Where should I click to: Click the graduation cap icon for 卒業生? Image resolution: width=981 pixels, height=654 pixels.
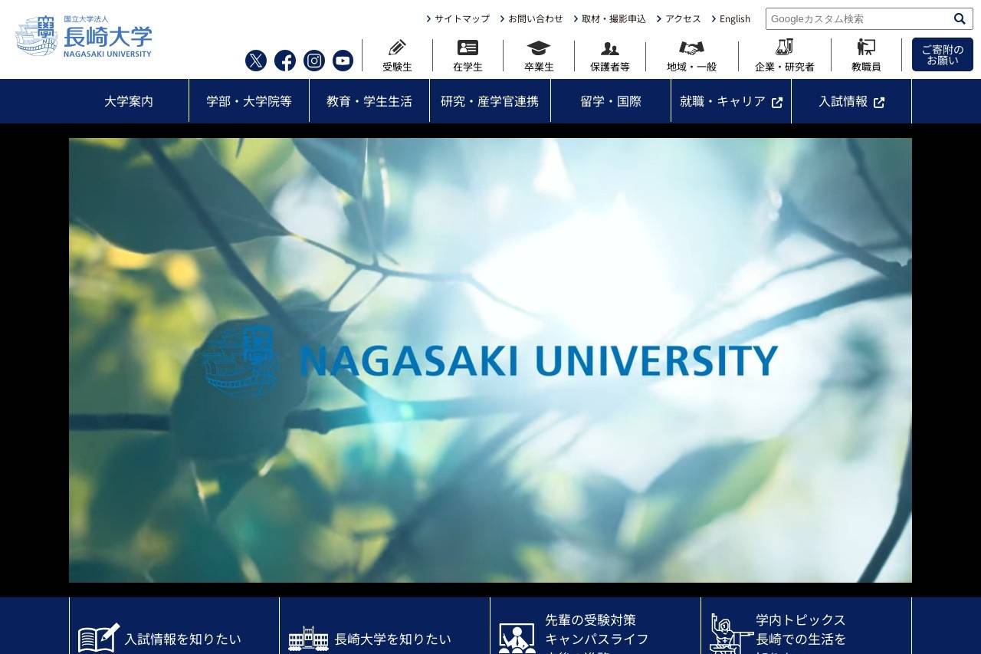pyautogui.click(x=539, y=48)
